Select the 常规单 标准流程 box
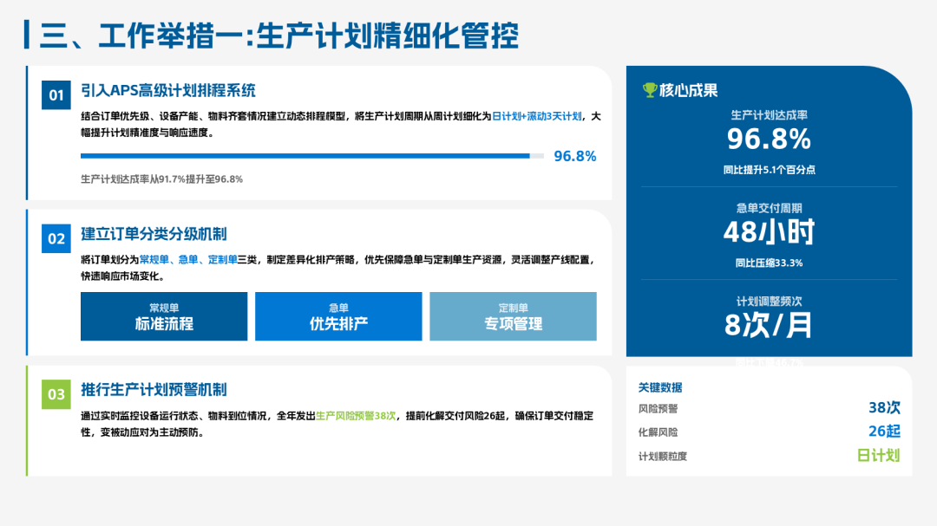The width and height of the screenshot is (937, 526). click(164, 316)
